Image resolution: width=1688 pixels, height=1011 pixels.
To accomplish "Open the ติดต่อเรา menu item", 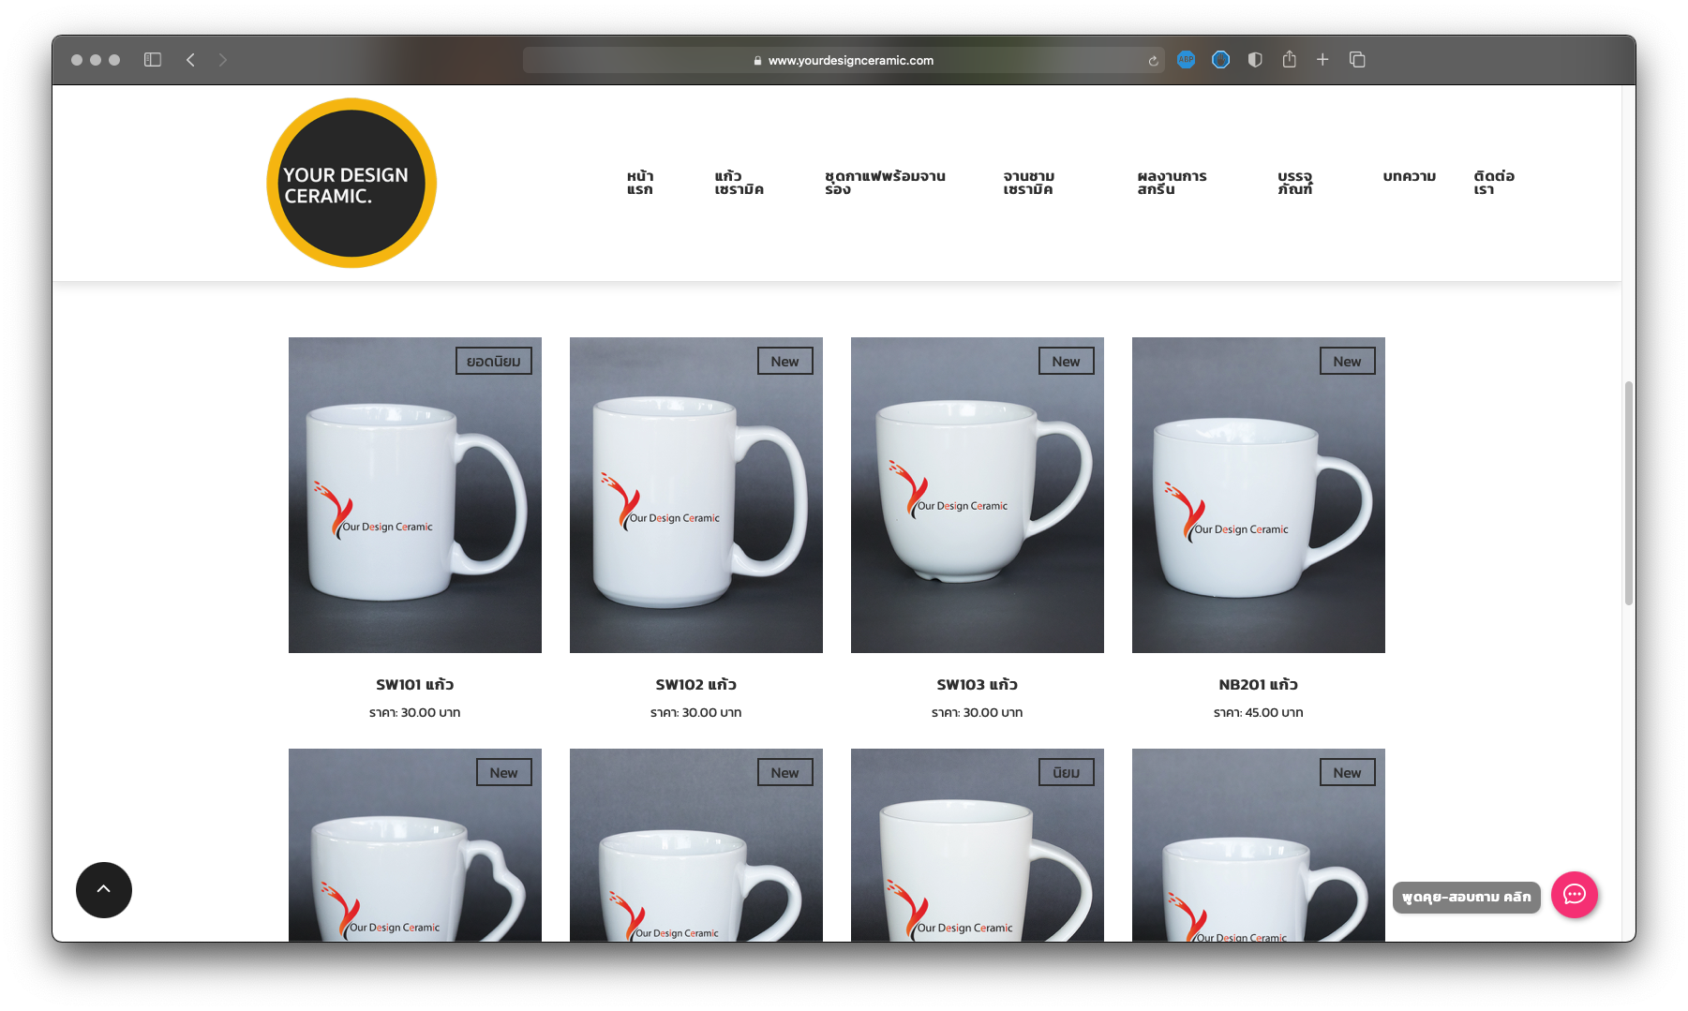I will pyautogui.click(x=1493, y=183).
